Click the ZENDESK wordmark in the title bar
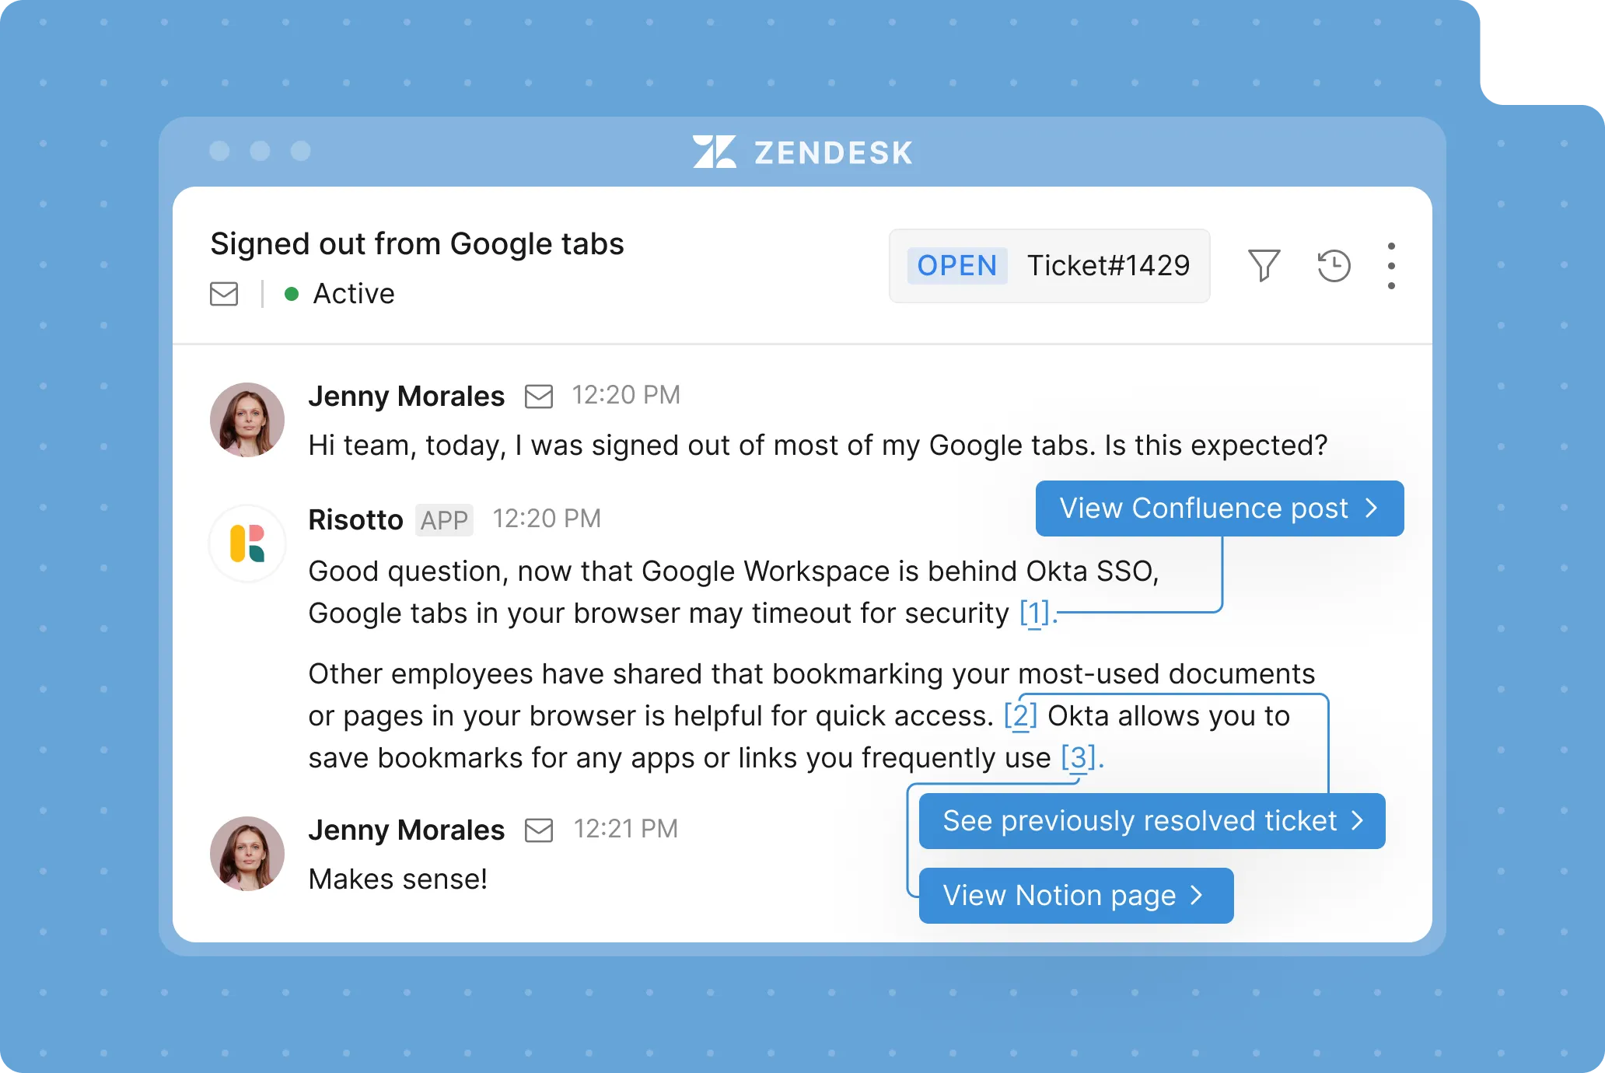Screen dimensions: 1605x1073 tap(834, 152)
